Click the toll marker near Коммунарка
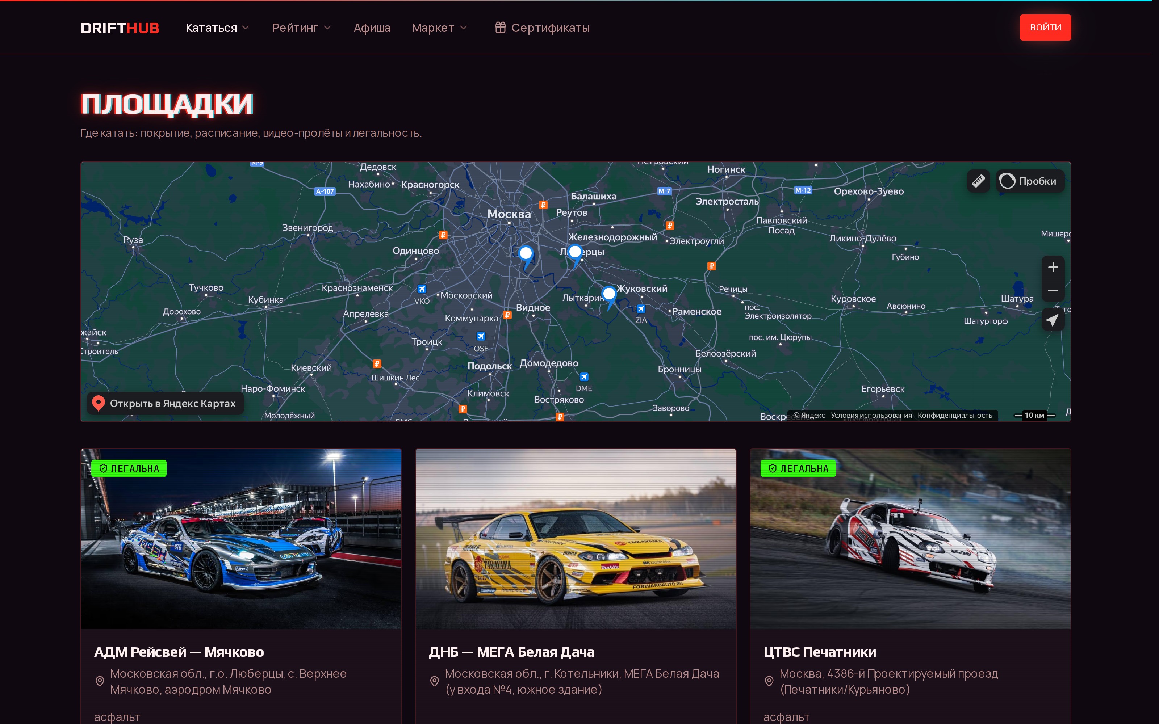This screenshot has width=1159, height=724. click(x=507, y=315)
